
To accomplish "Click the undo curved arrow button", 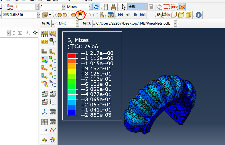I will (88, 15).
